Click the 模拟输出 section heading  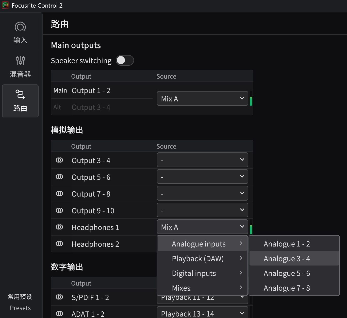pyautogui.click(x=67, y=130)
